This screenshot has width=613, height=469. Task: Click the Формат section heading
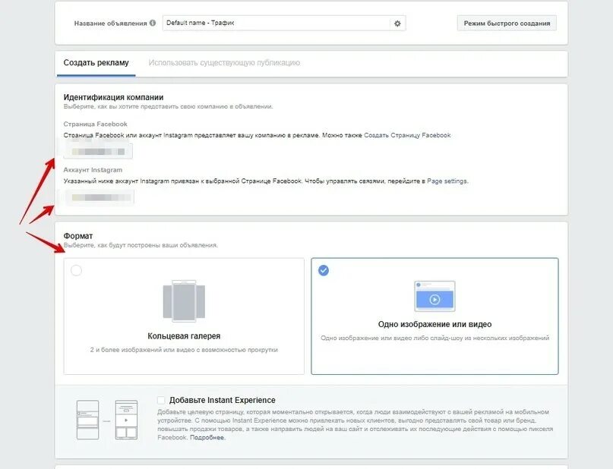coord(78,236)
